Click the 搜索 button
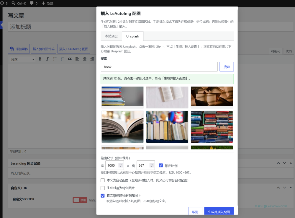Viewport: 295px width, 218px height. point(227,67)
